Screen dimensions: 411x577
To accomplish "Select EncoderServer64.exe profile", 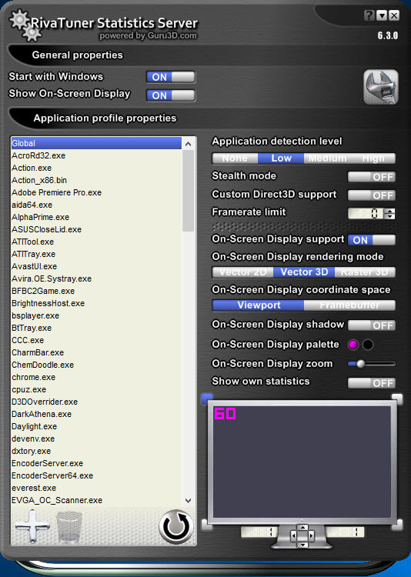I will (96, 475).
